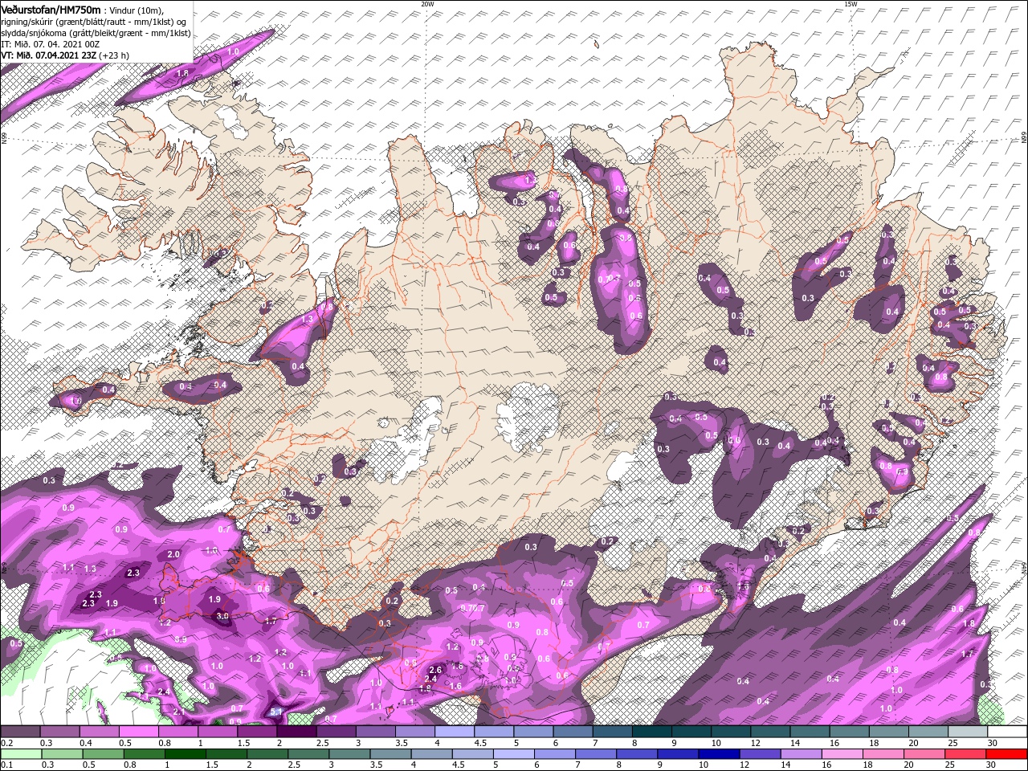Select the bright red lower legend swatch after 30
The image size is (1028, 771).
point(1006,753)
